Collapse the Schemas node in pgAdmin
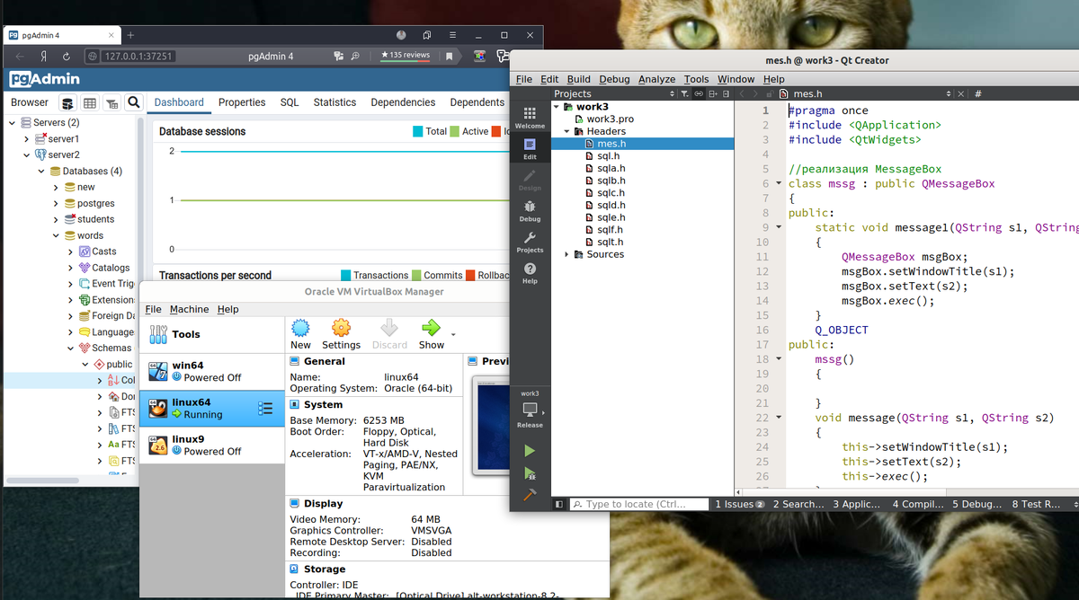The image size is (1079, 600). (x=71, y=349)
